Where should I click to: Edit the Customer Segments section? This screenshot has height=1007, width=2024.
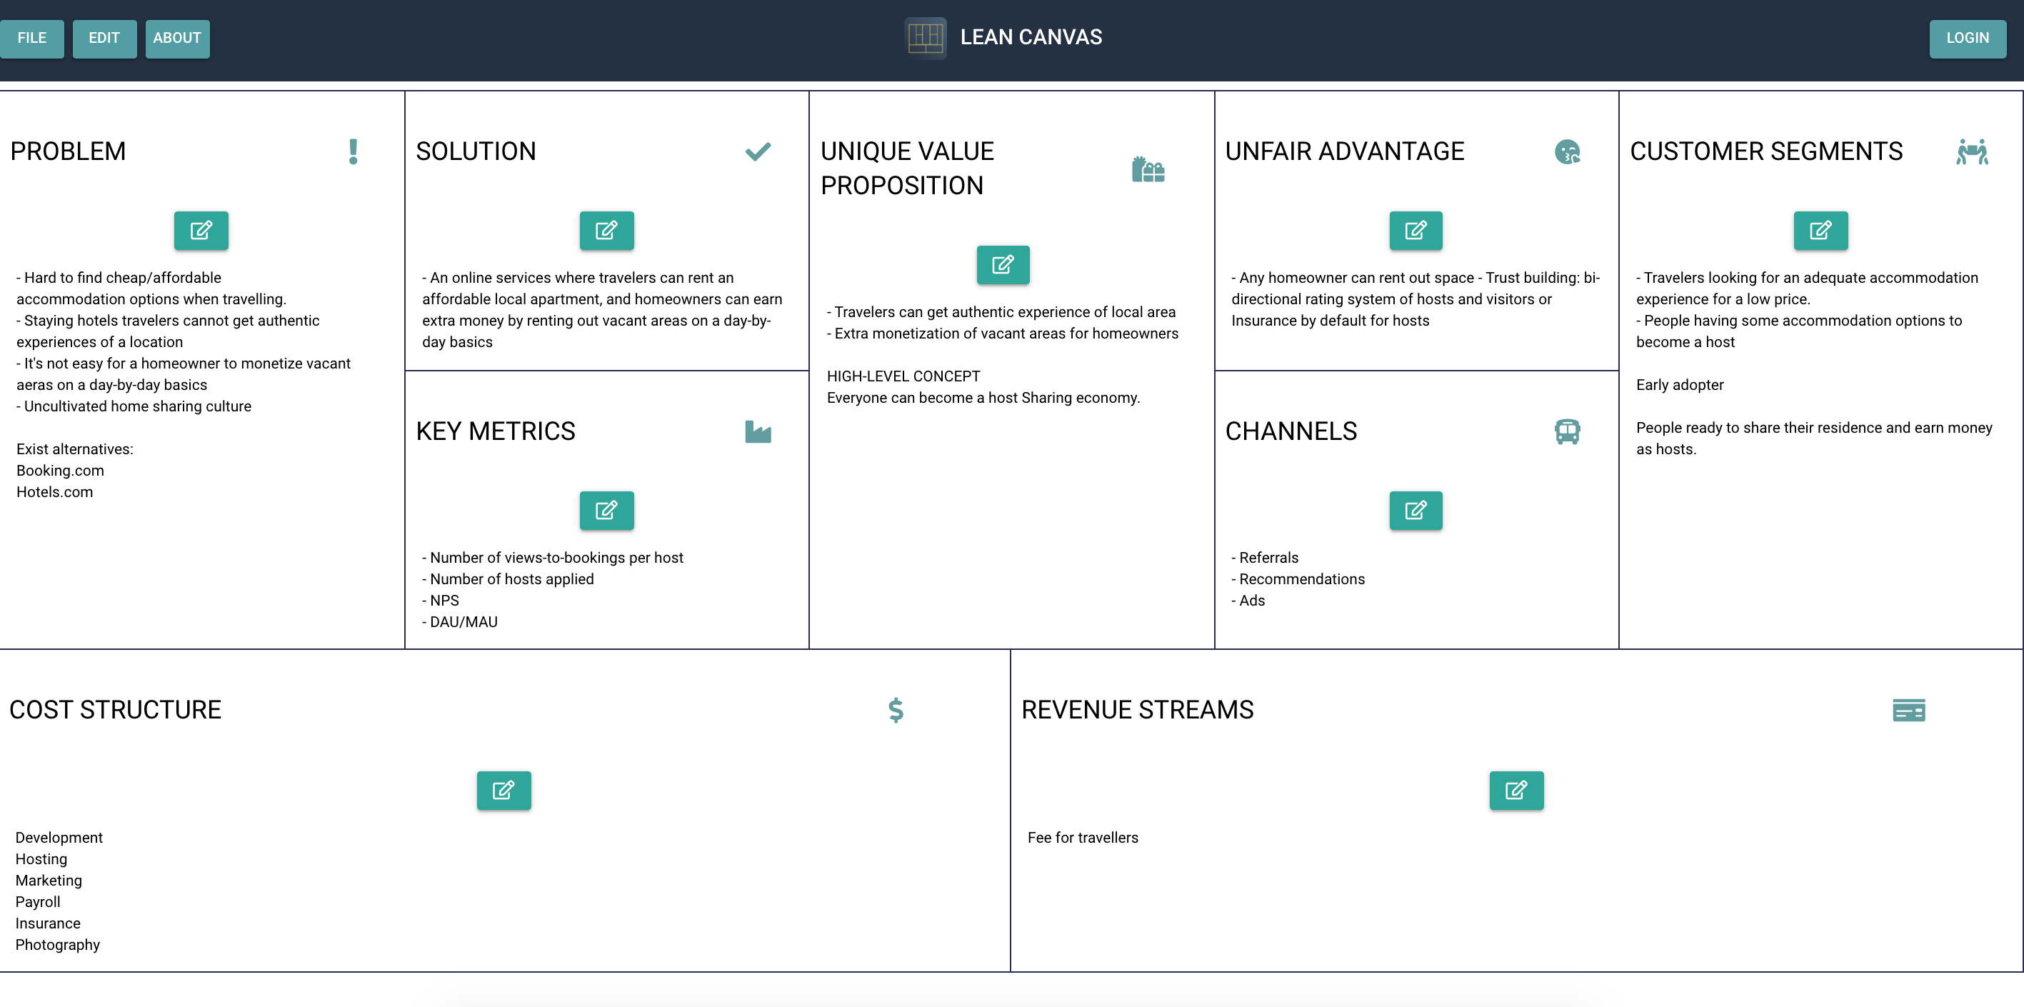1820,230
